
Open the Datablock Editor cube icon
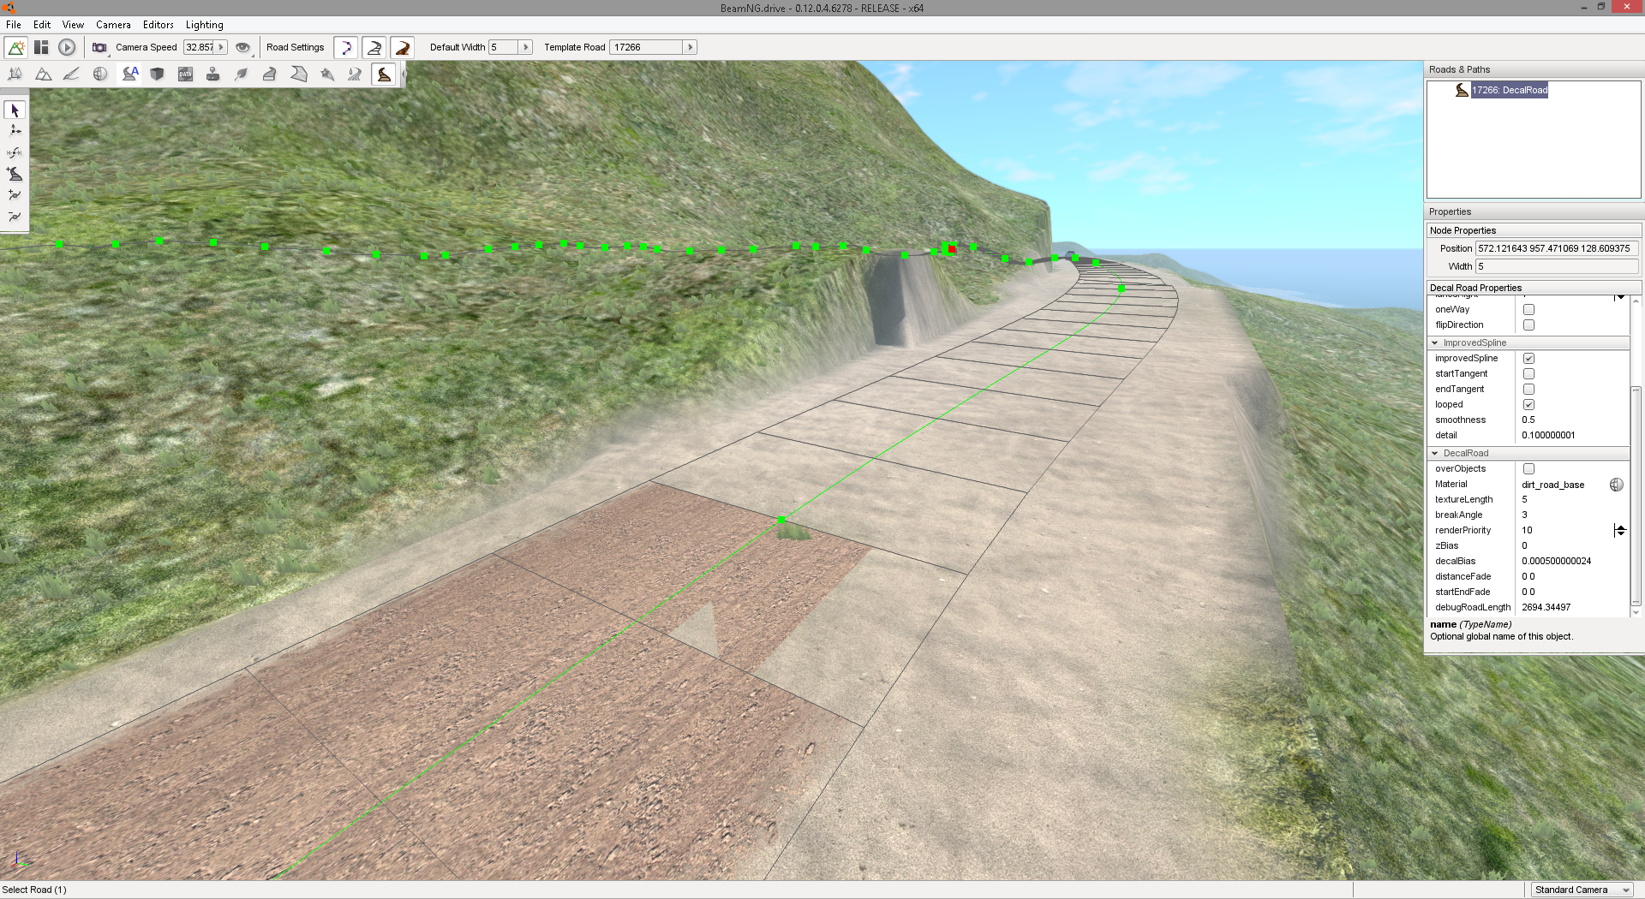[157, 74]
